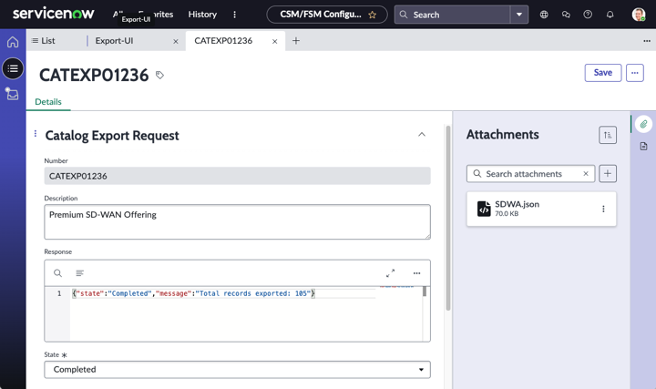Favorite CSM/FSM Configuration with the star icon
Image resolution: width=656 pixels, height=389 pixels.
[x=372, y=15]
